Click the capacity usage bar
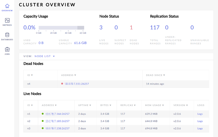 [x=61, y=28]
